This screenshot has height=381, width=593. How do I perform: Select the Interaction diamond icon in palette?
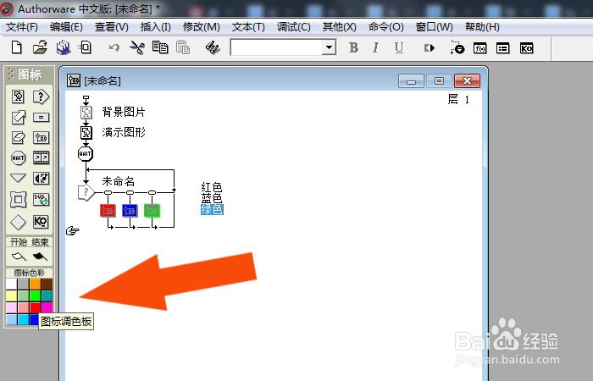[x=18, y=222]
